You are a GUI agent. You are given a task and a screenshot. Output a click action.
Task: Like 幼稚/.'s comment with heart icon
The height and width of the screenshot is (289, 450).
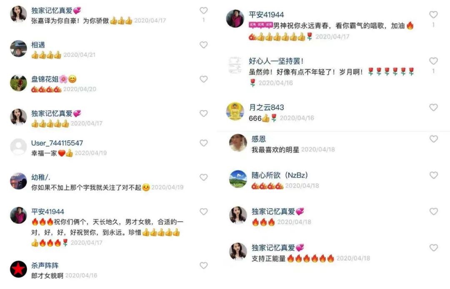click(x=203, y=177)
